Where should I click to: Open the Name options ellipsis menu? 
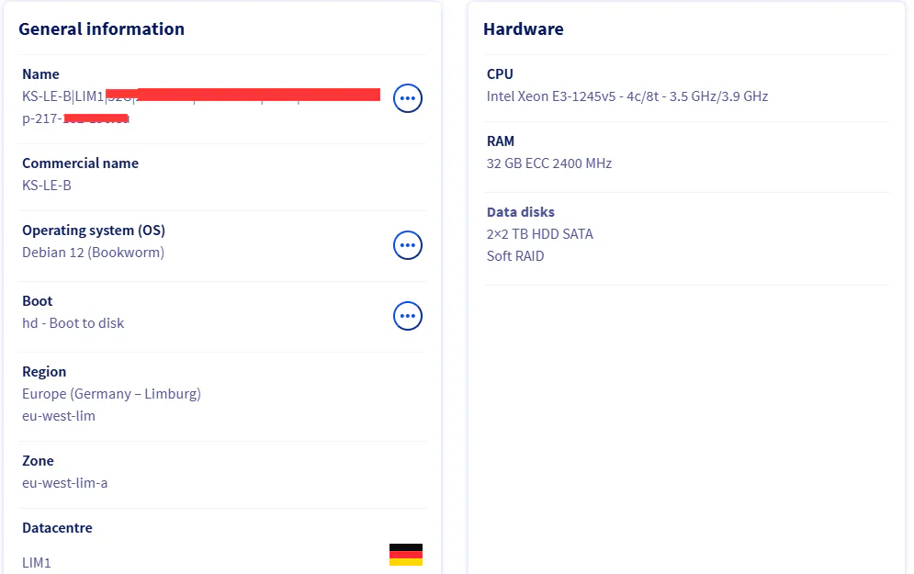[x=408, y=98]
